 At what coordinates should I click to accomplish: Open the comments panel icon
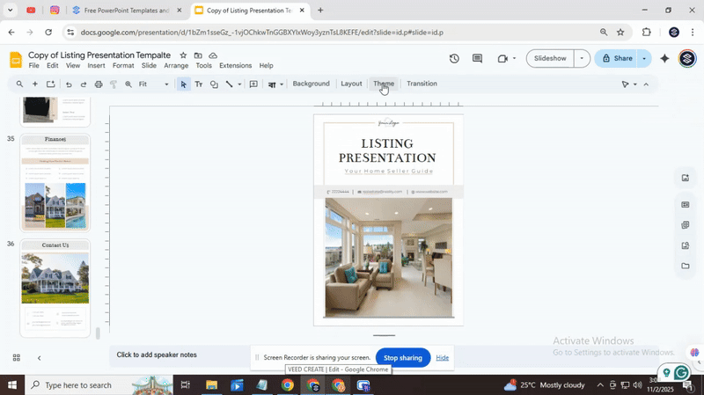[x=478, y=59]
